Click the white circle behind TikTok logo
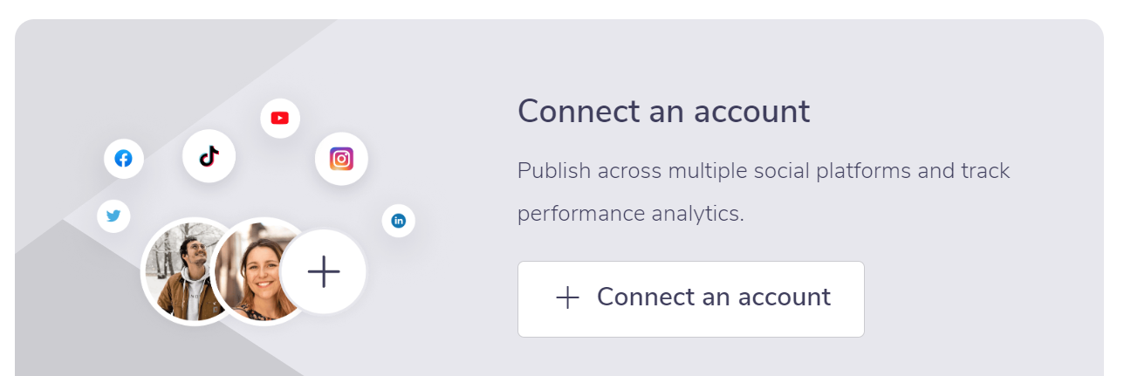Screen dimensions: 1124x376 pos(209,156)
